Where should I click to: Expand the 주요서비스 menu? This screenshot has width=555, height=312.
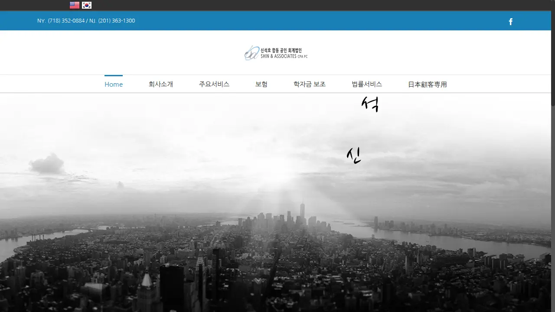pyautogui.click(x=214, y=84)
